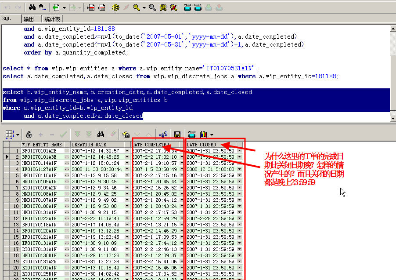Image resolution: width=396 pixels, height=280 pixels.
Task: Click the indent selection icon in top toolbar
Action: [91, 7]
